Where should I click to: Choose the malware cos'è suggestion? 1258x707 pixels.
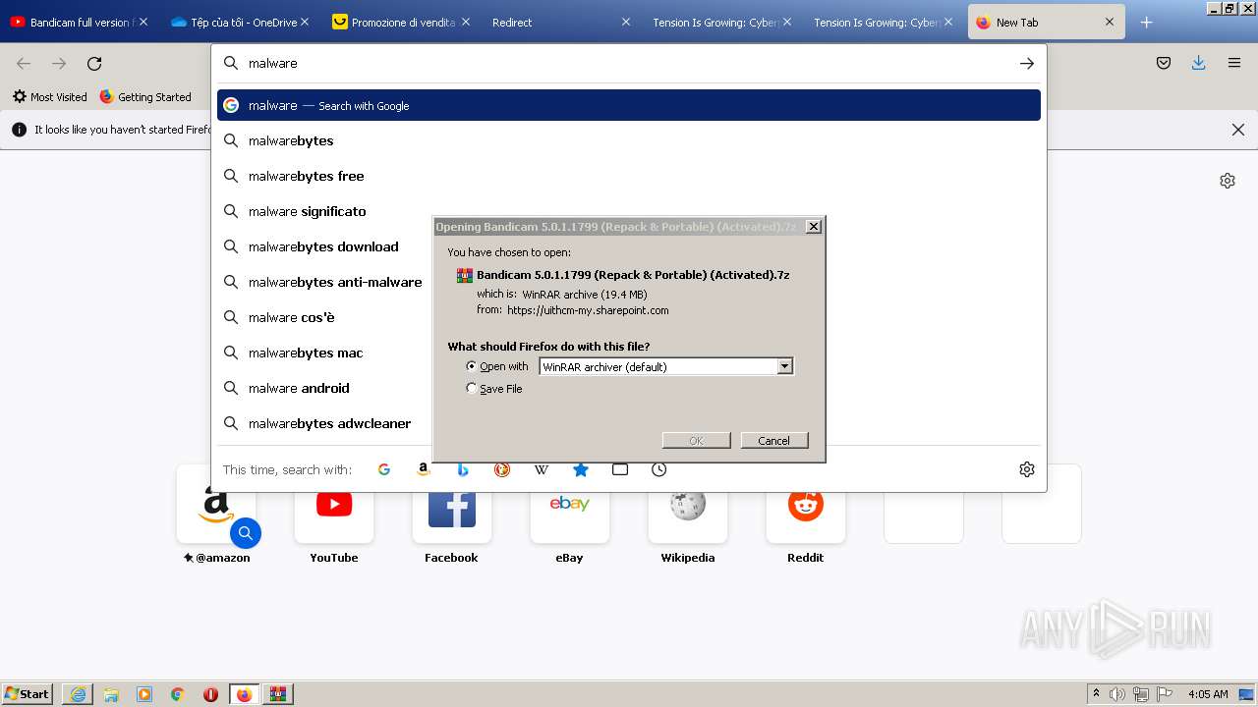[629, 317]
